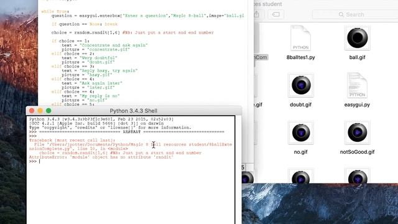398x224 pixels.
Task: Click the AttributeError message line in the shell
Action: pos(101,157)
